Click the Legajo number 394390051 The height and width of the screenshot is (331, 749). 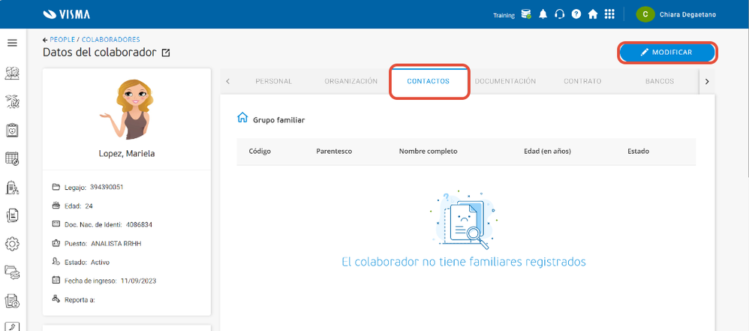point(107,187)
